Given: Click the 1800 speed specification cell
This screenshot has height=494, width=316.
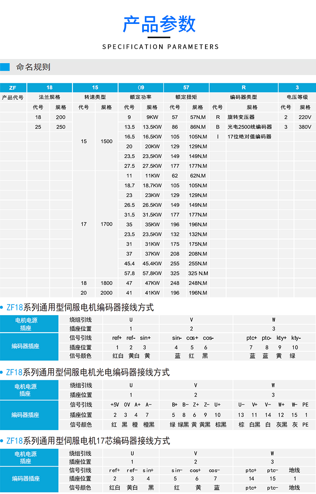Looking at the screenshot, I should 106,283.
